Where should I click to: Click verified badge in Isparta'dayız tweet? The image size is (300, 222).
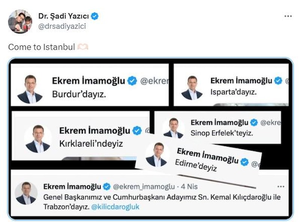click(x=278, y=81)
